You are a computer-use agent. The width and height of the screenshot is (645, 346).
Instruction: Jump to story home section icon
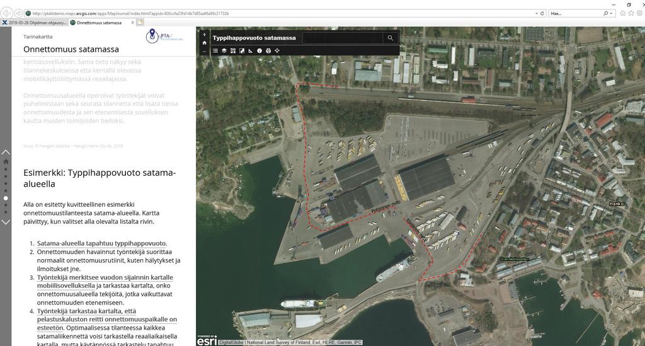click(x=6, y=162)
